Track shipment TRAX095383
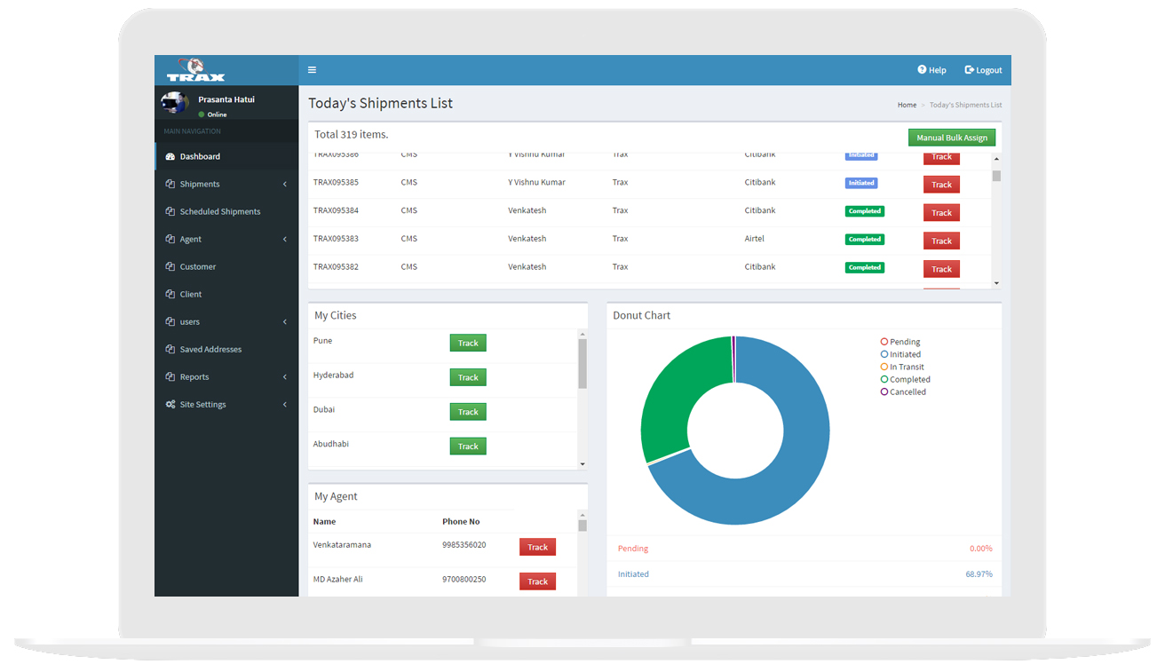Screen dimensions: 1165x672 [x=941, y=241]
